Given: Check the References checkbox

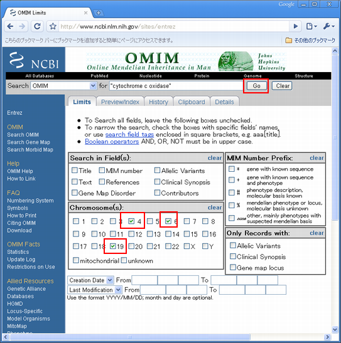Looking at the screenshot, I should click(102, 182).
